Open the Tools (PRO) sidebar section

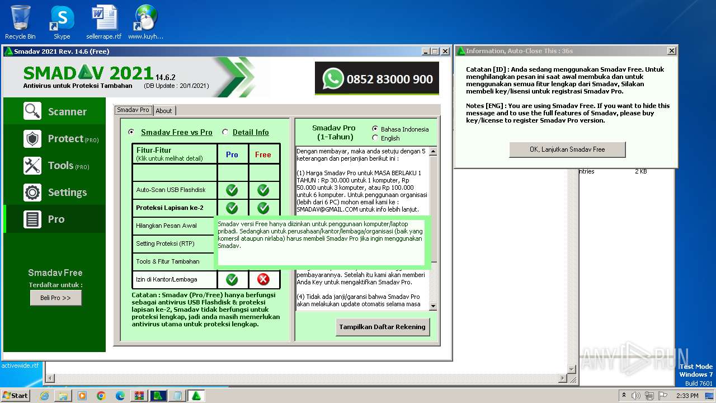54,165
